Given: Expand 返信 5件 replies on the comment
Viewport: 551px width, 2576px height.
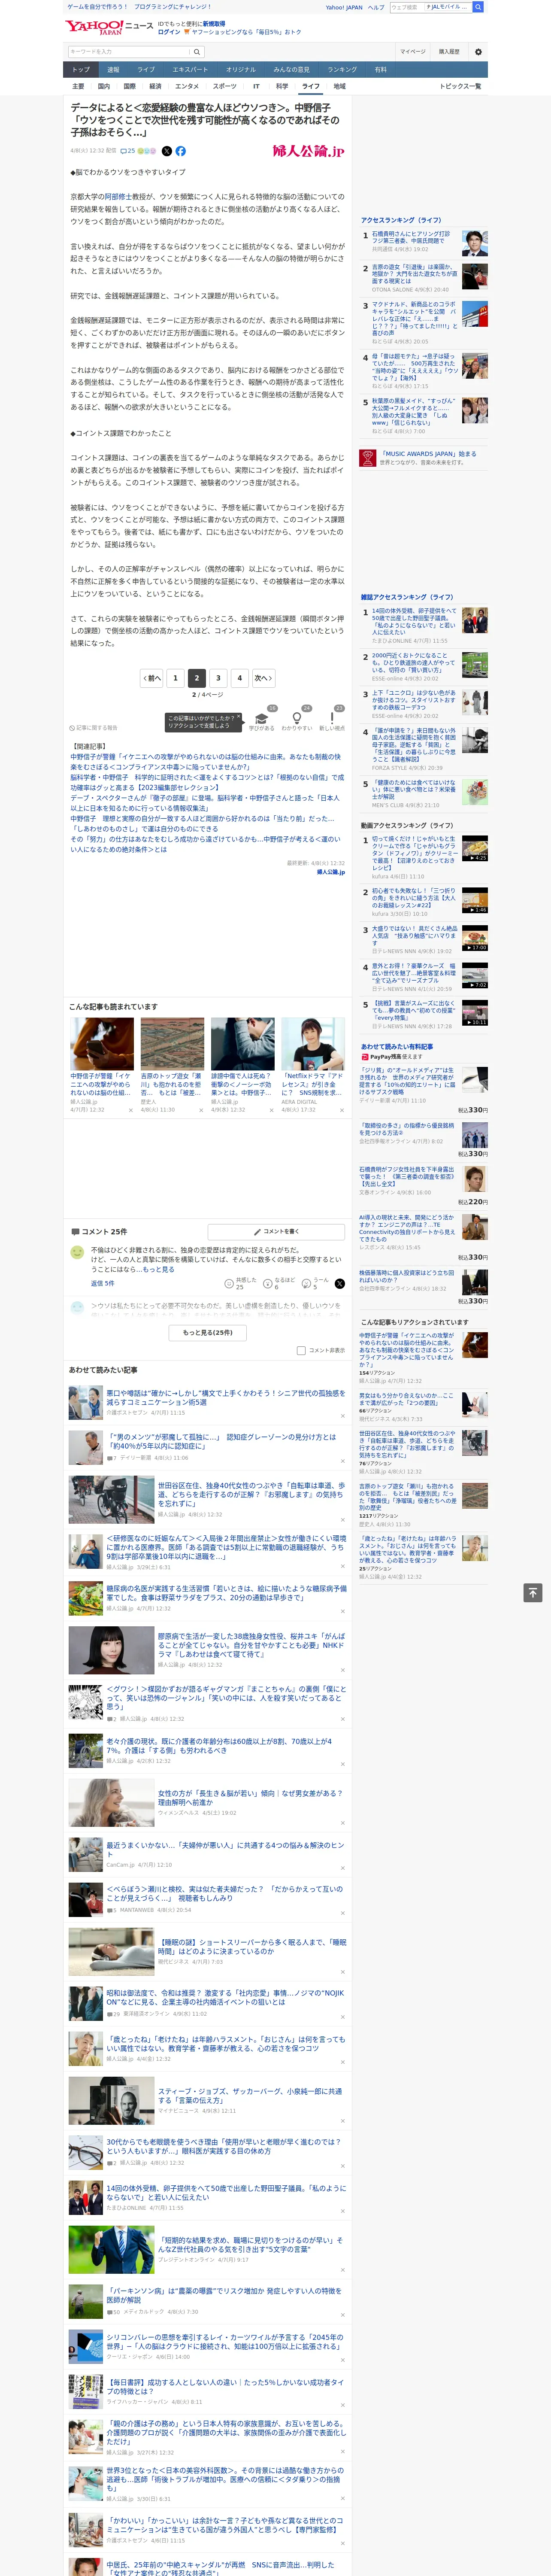Looking at the screenshot, I should (x=102, y=1283).
